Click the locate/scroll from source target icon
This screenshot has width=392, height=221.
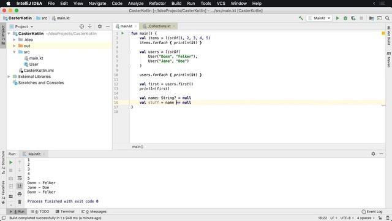tap(81, 26)
